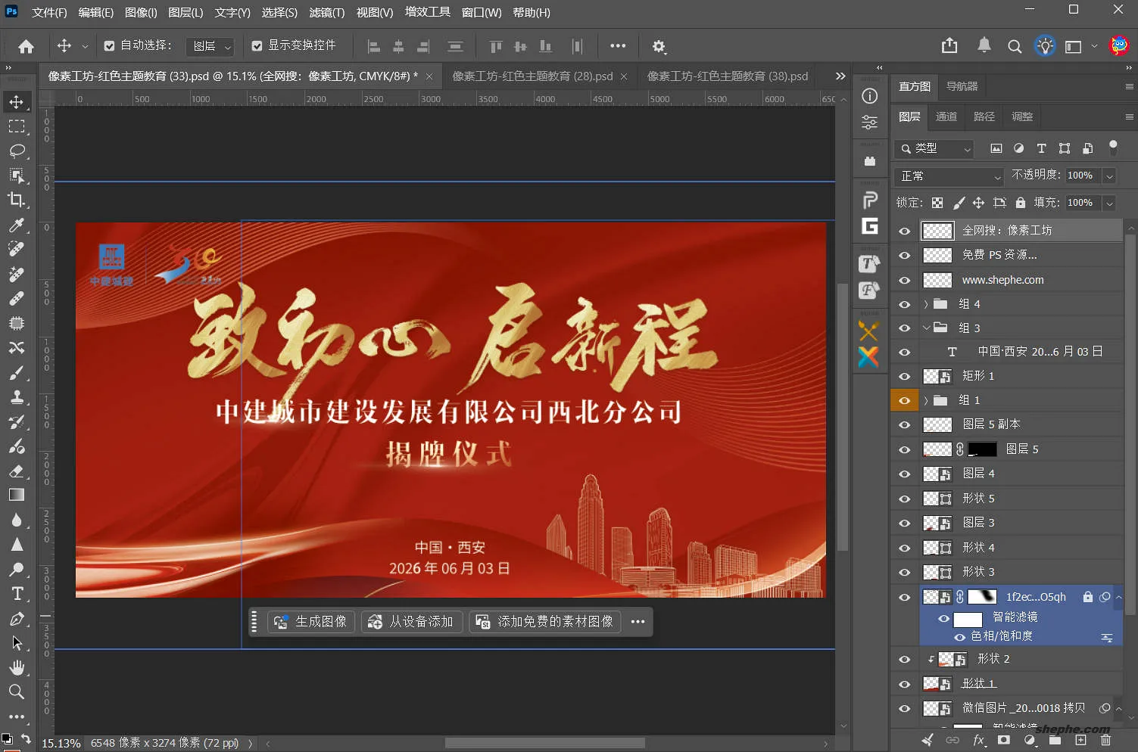
Task: Expand the 组 1 group
Action: 926,400
